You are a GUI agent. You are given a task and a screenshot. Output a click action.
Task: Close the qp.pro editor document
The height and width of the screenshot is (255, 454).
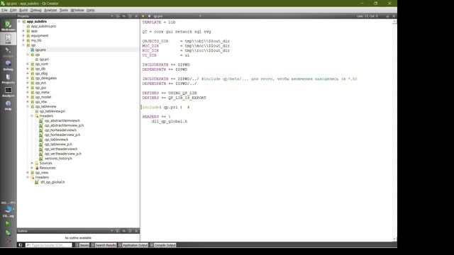coord(394,16)
